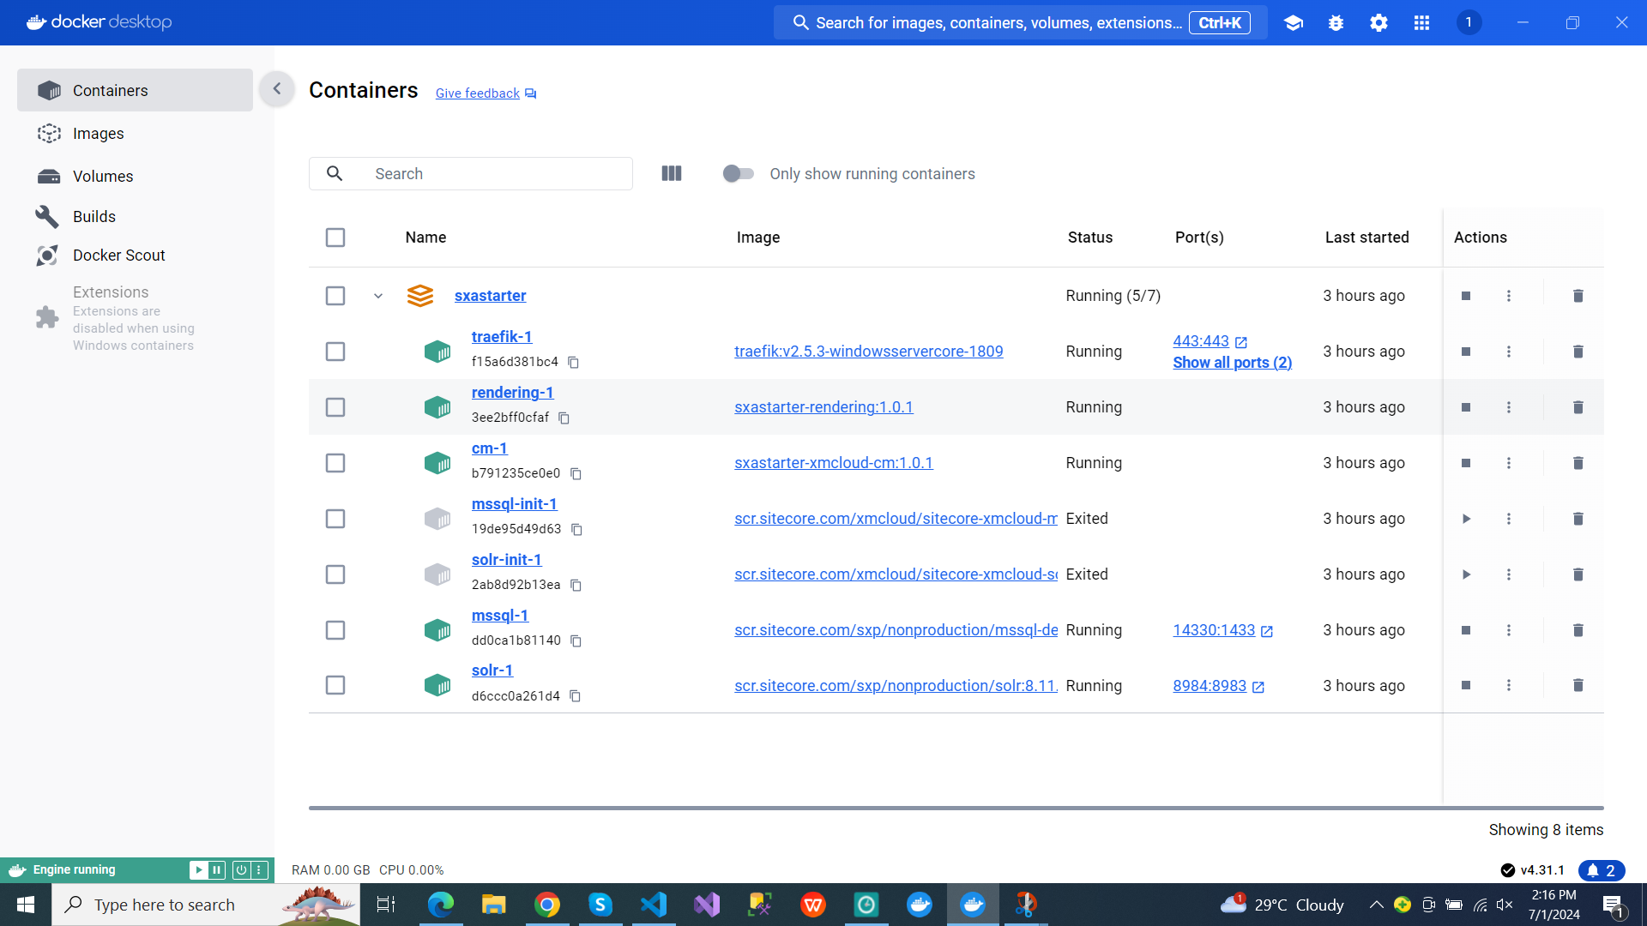Stop the traefik-1 container
Screen dimensions: 1647x926
click(1466, 352)
